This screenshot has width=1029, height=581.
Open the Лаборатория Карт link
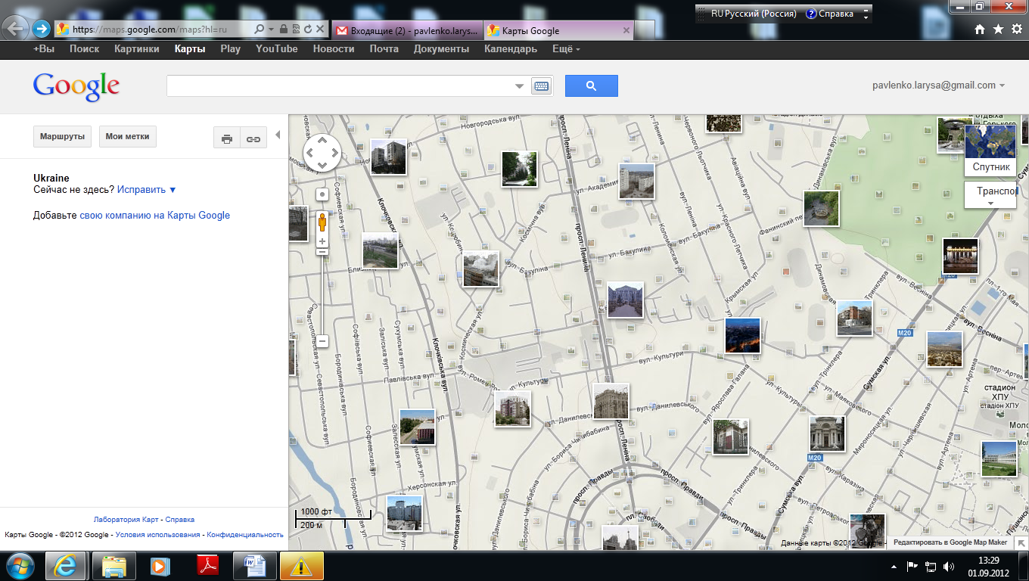click(x=126, y=520)
